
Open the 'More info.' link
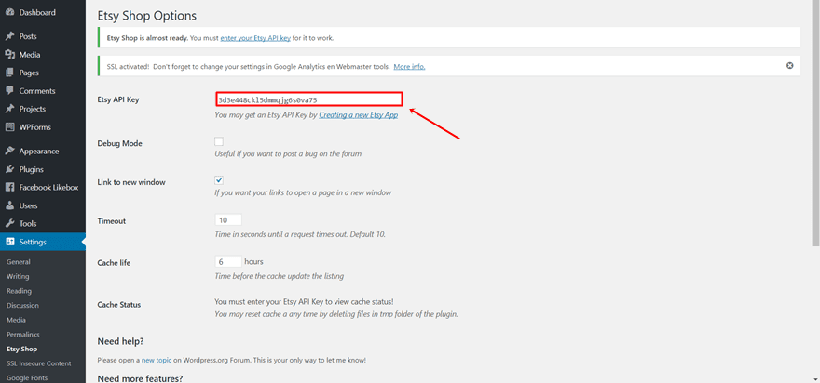[409, 67]
